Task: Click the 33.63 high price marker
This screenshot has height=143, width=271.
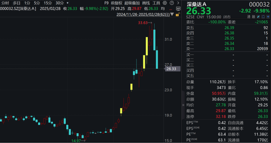Action: pyautogui.click(x=143, y=23)
